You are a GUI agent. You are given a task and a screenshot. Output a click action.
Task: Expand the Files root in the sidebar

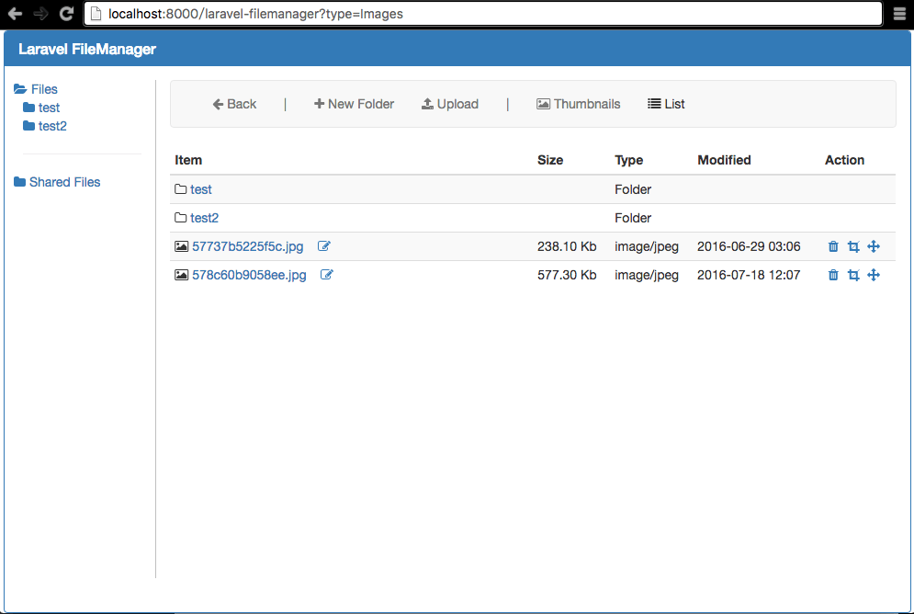coord(43,89)
